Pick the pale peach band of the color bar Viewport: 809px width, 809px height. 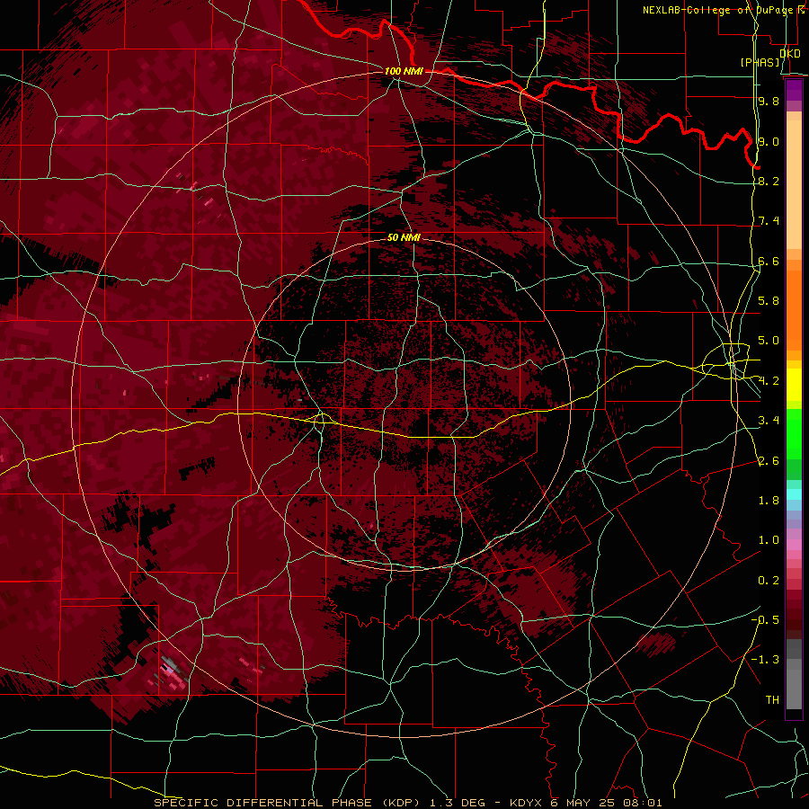click(794, 186)
